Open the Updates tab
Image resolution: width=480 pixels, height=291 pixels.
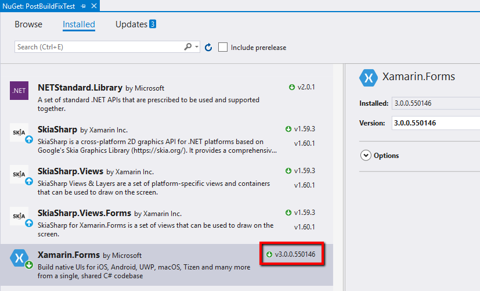tap(132, 24)
